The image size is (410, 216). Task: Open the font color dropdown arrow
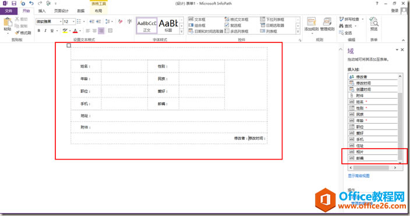[x=80, y=31]
